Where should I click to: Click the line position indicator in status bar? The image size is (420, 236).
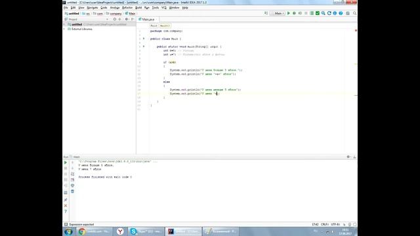click(x=315, y=224)
